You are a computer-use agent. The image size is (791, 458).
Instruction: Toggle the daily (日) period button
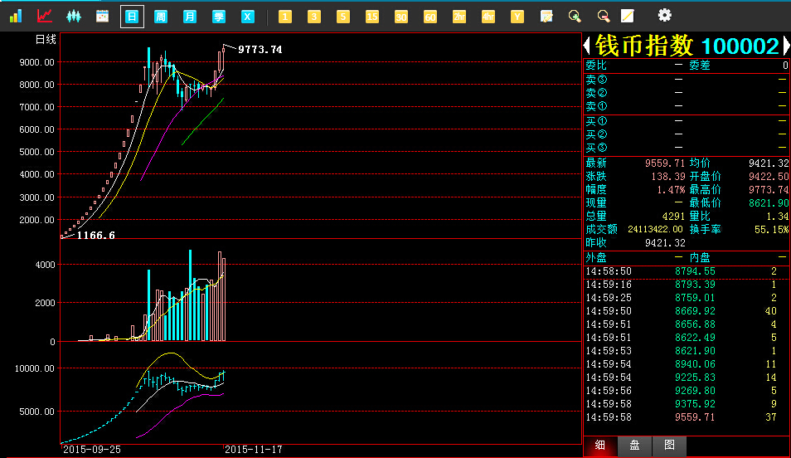point(132,16)
